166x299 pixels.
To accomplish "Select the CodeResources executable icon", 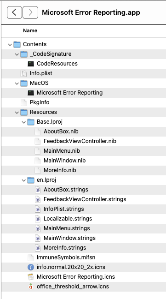I will (31, 64).
